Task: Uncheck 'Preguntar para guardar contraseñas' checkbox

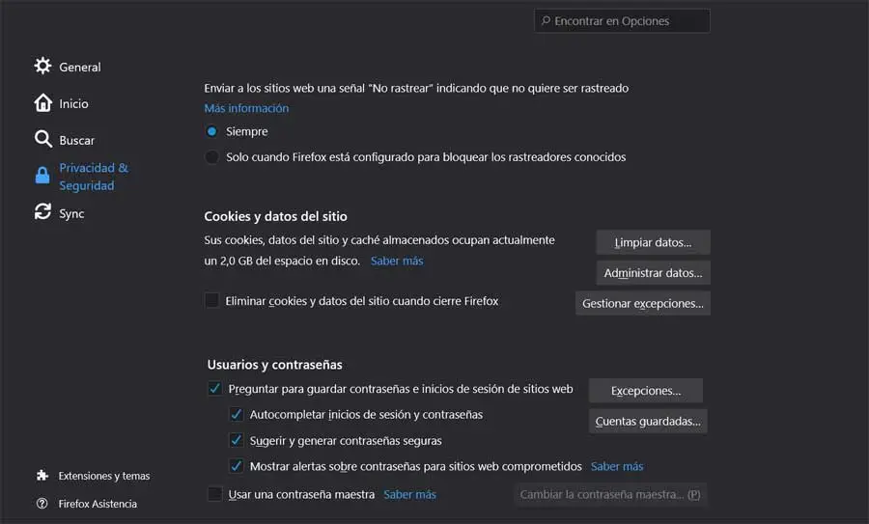Action: [214, 389]
